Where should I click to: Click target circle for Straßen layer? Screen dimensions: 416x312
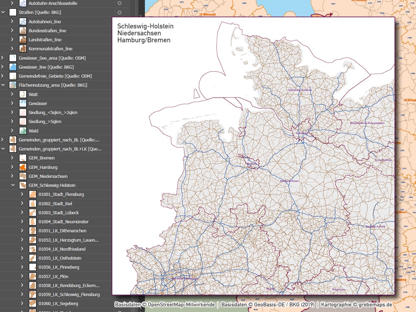(x=120, y=12)
